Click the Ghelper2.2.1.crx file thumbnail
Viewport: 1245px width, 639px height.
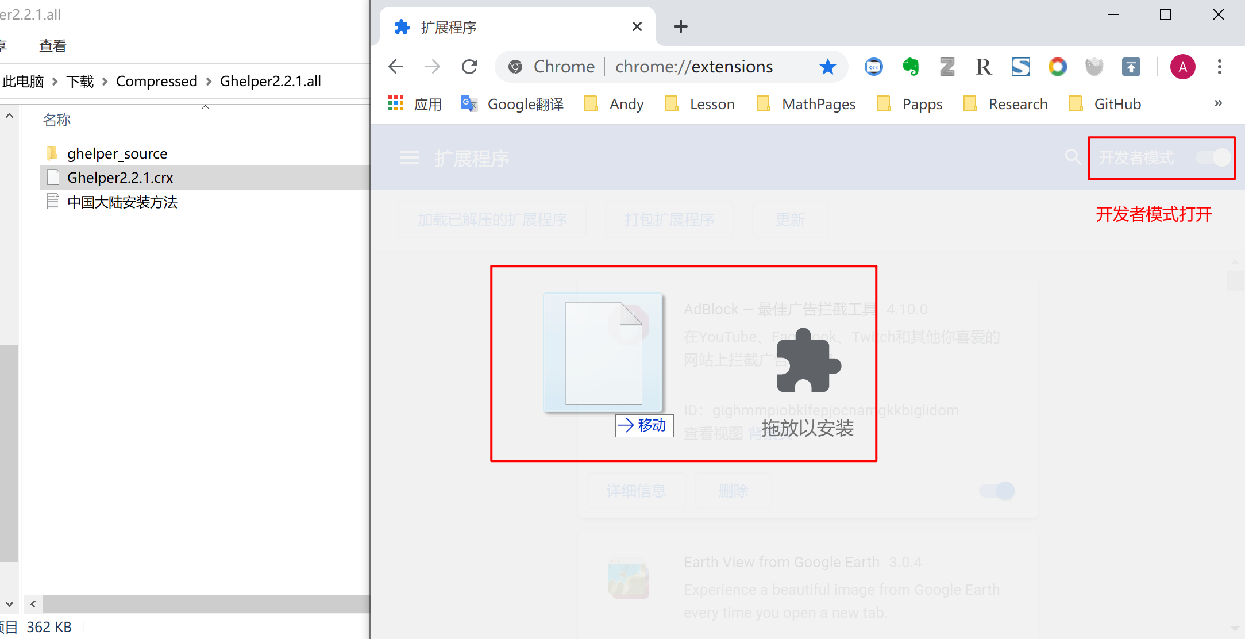coord(52,179)
